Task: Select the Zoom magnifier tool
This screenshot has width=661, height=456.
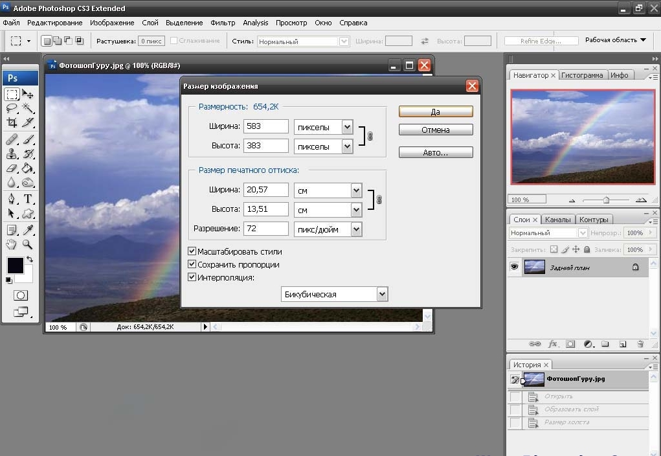Action: [28, 245]
